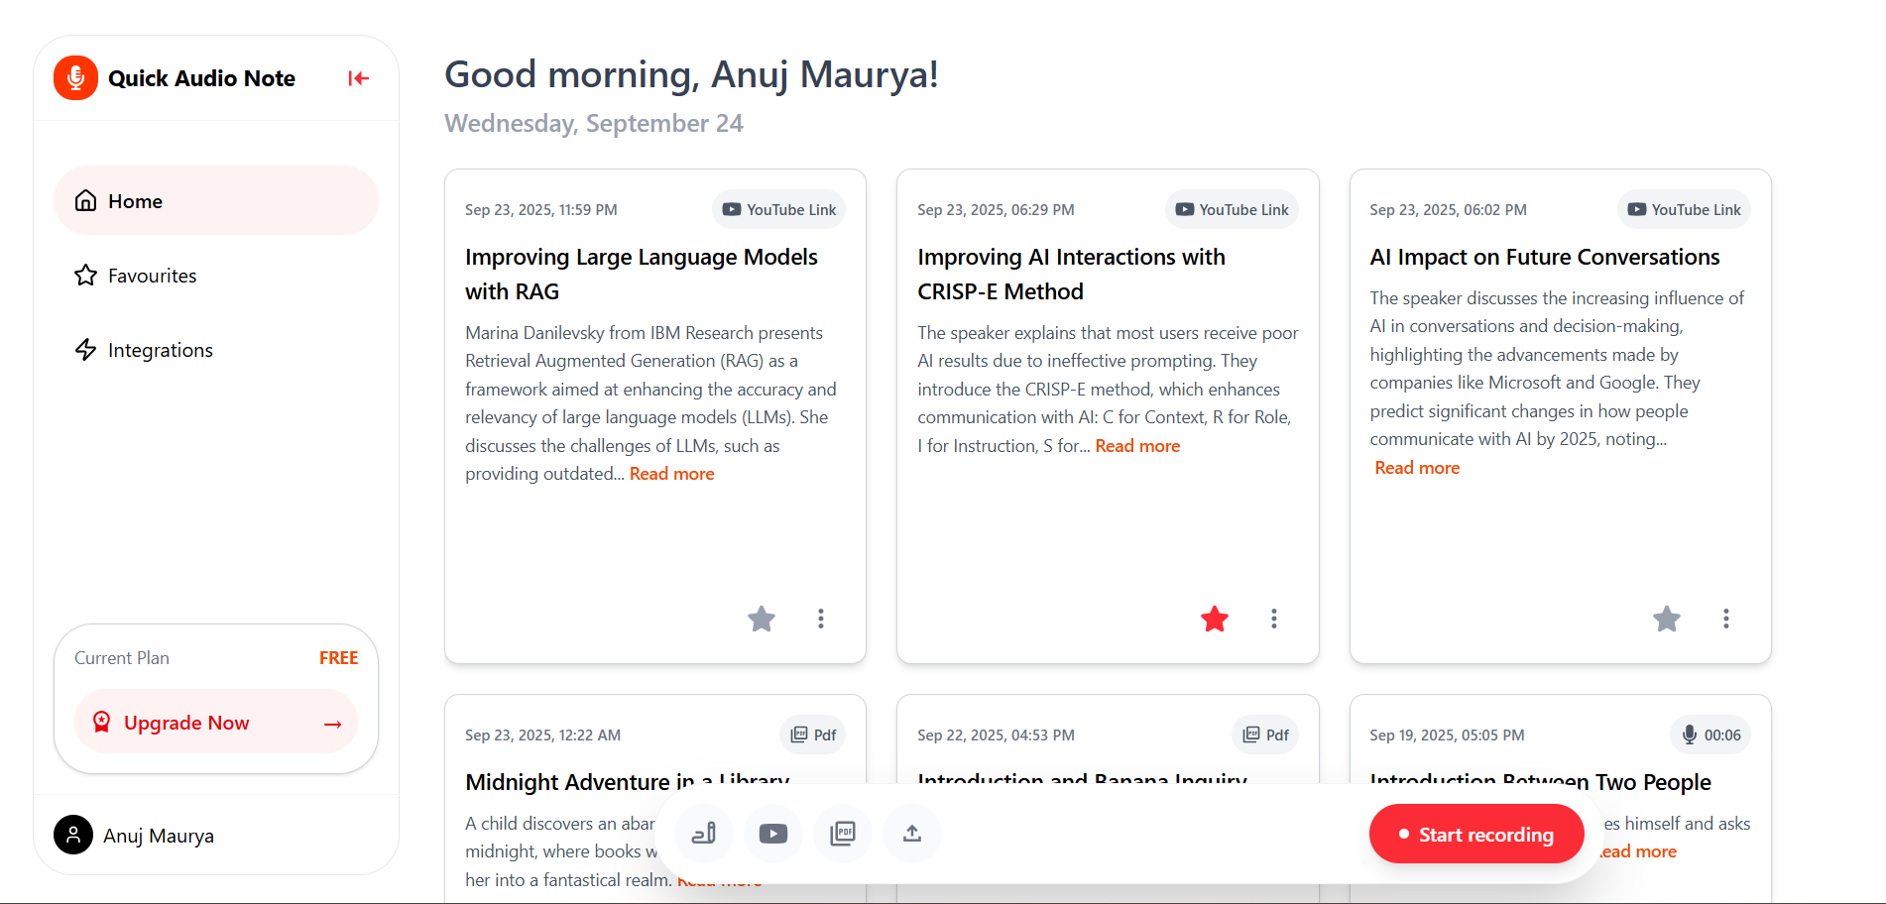Unfavourite the CRISP-E Method note
Viewport: 1886px width, 904px height.
[1215, 619]
